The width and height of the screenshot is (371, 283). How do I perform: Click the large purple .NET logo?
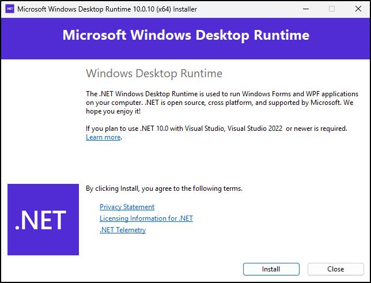43,220
